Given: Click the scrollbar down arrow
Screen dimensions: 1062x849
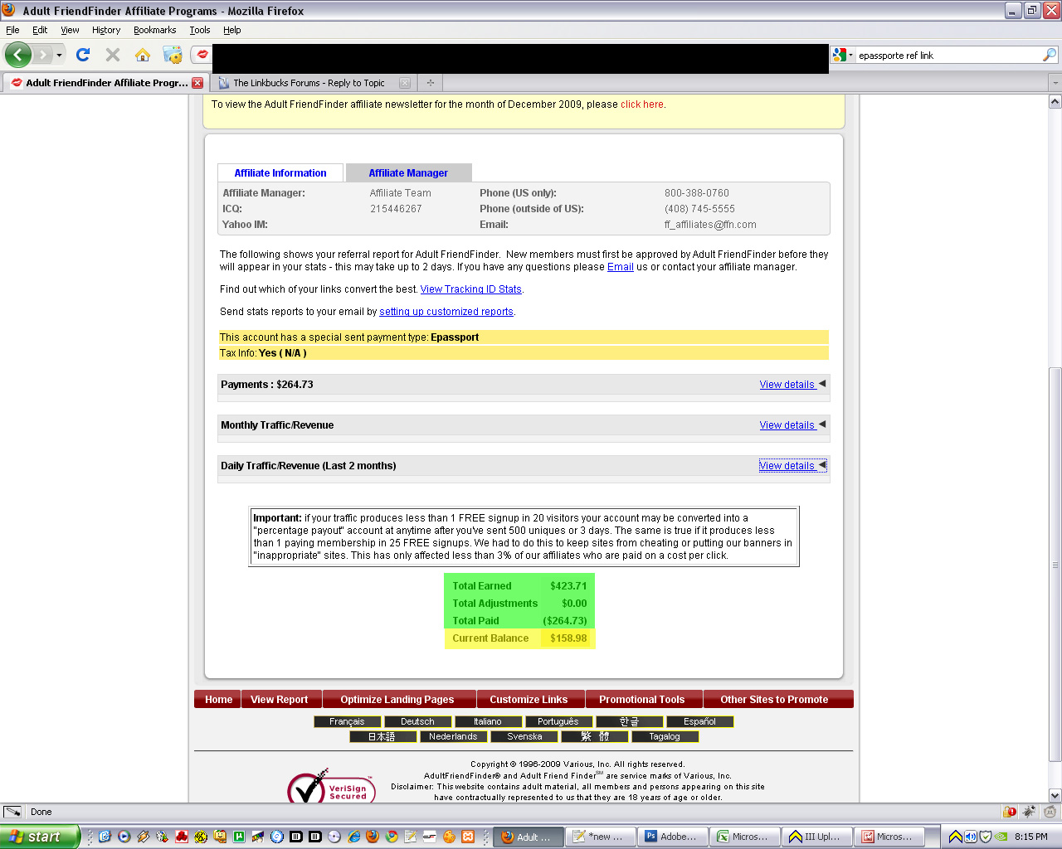Looking at the screenshot, I should click(1055, 794).
